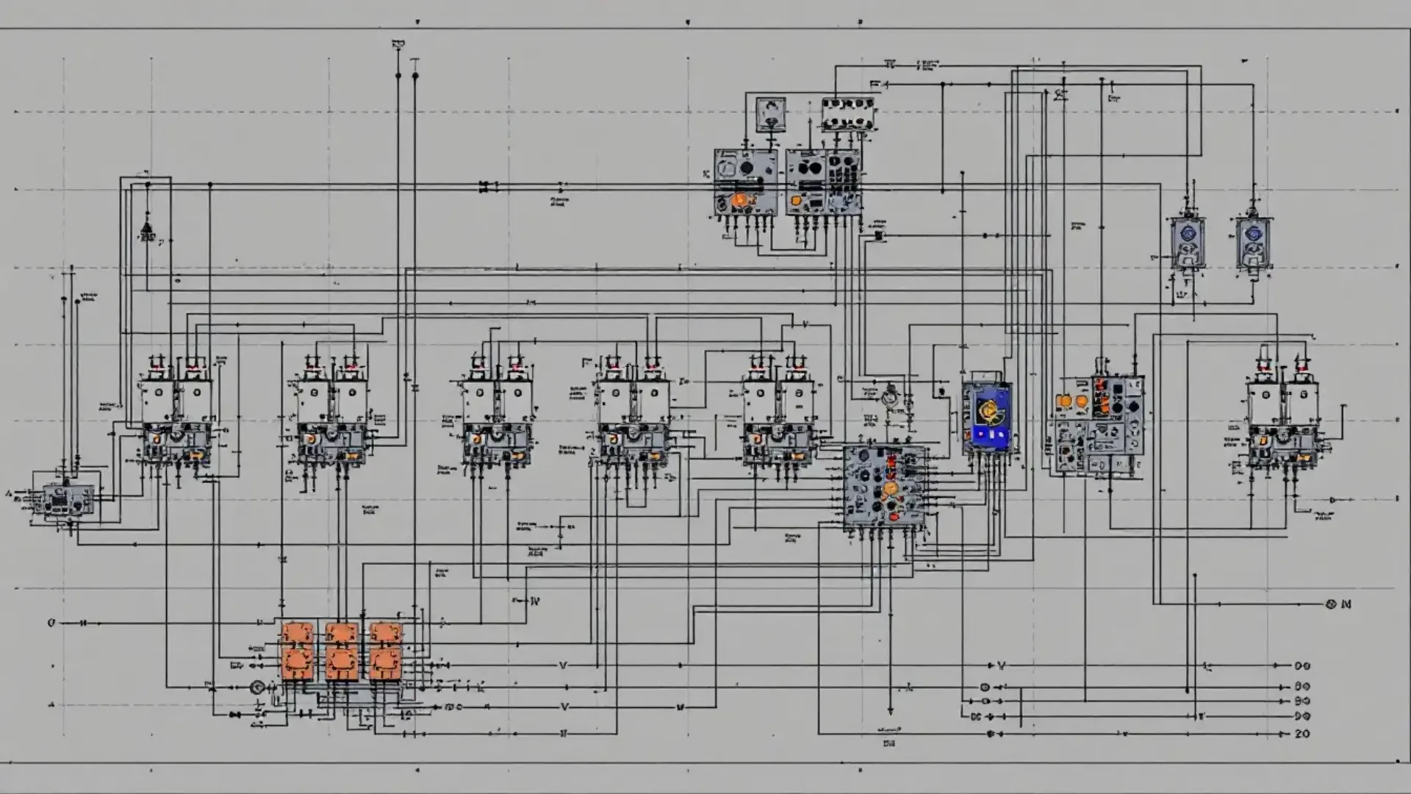Select the blue display module component
The image size is (1411, 794).
987,417
